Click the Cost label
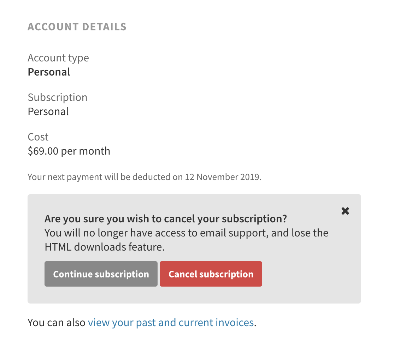 (38, 137)
